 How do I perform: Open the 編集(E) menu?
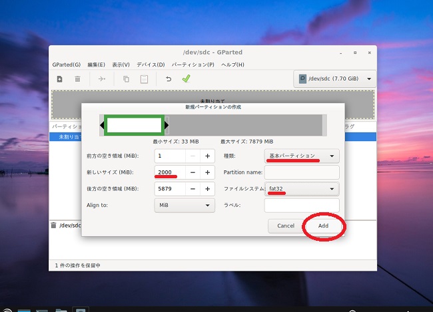tap(96, 65)
